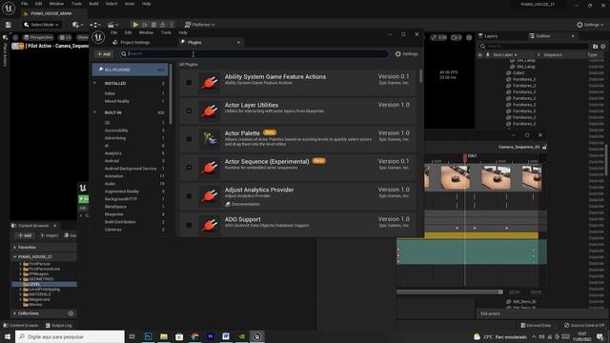This screenshot has height=343, width=610.
Task: Click the Save icon in main toolbar
Action: [9, 25]
